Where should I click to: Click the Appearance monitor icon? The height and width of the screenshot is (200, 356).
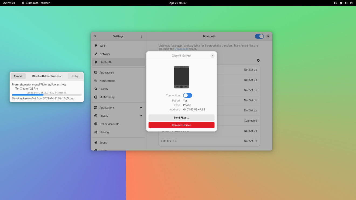pyautogui.click(x=96, y=73)
